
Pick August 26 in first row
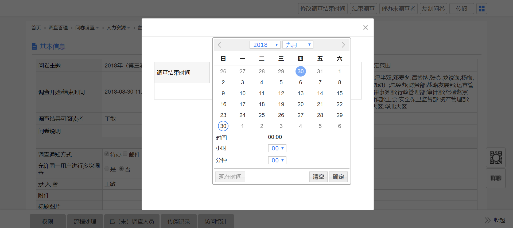223,71
